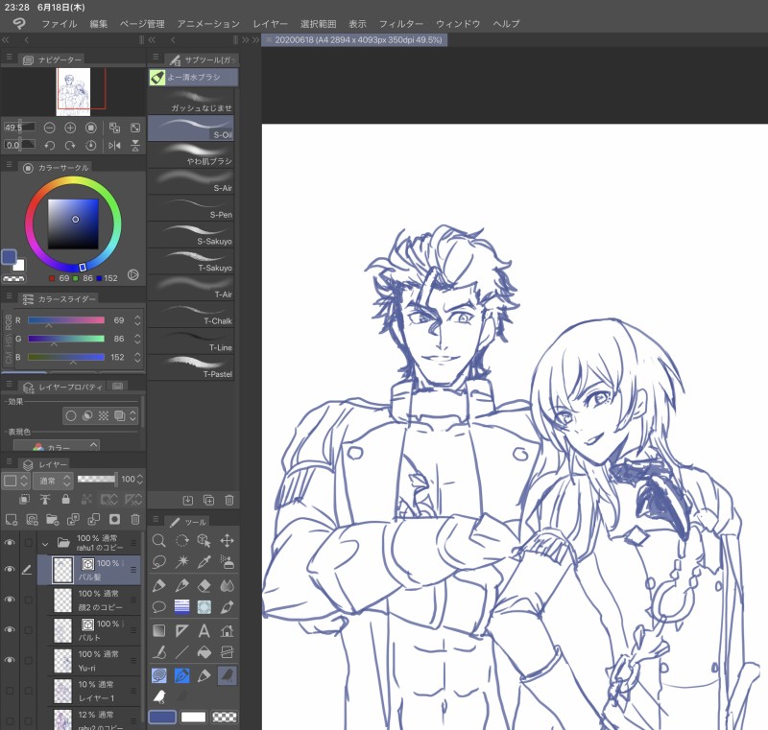
Task: Click the white sub color swatch in Tool panel
Action: (x=194, y=717)
